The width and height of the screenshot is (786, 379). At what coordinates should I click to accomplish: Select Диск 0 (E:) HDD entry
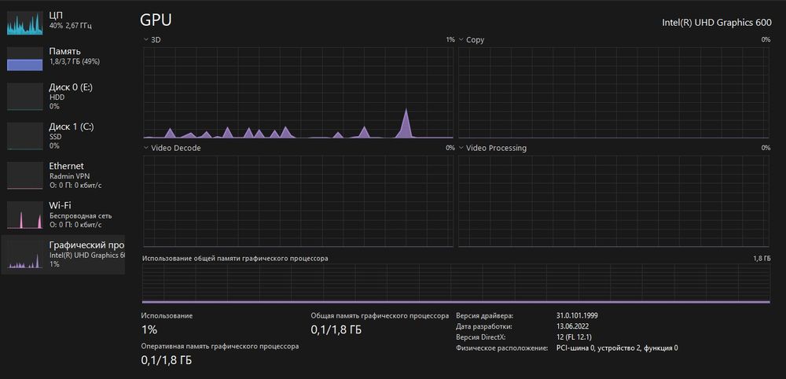tap(63, 96)
